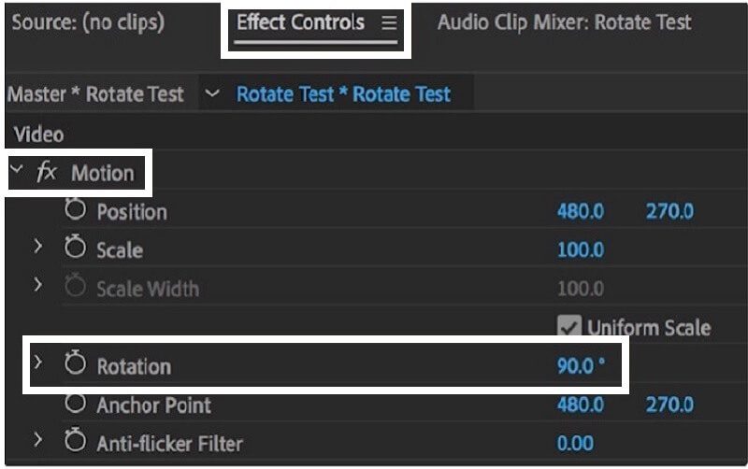Toggle Anti-flicker Filter stopwatch
Screen dimensions: 748x469
pos(76,440)
